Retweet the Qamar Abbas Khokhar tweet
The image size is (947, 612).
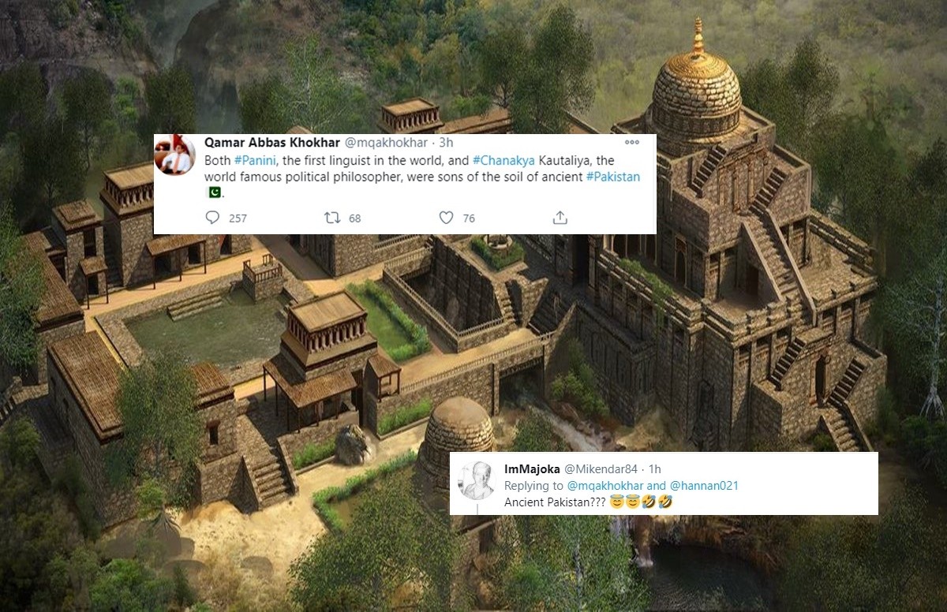332,218
